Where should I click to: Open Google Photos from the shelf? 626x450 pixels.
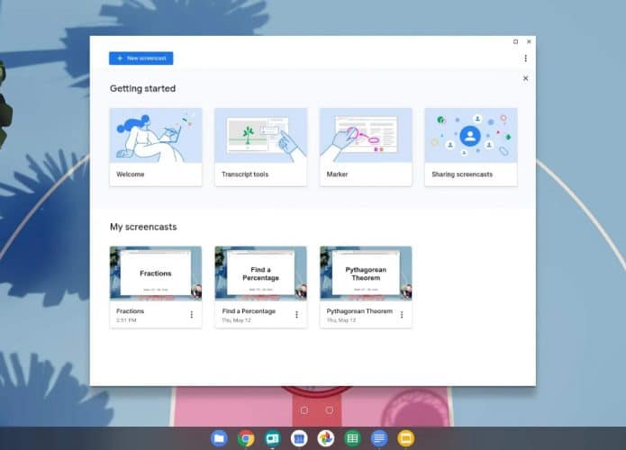click(326, 438)
